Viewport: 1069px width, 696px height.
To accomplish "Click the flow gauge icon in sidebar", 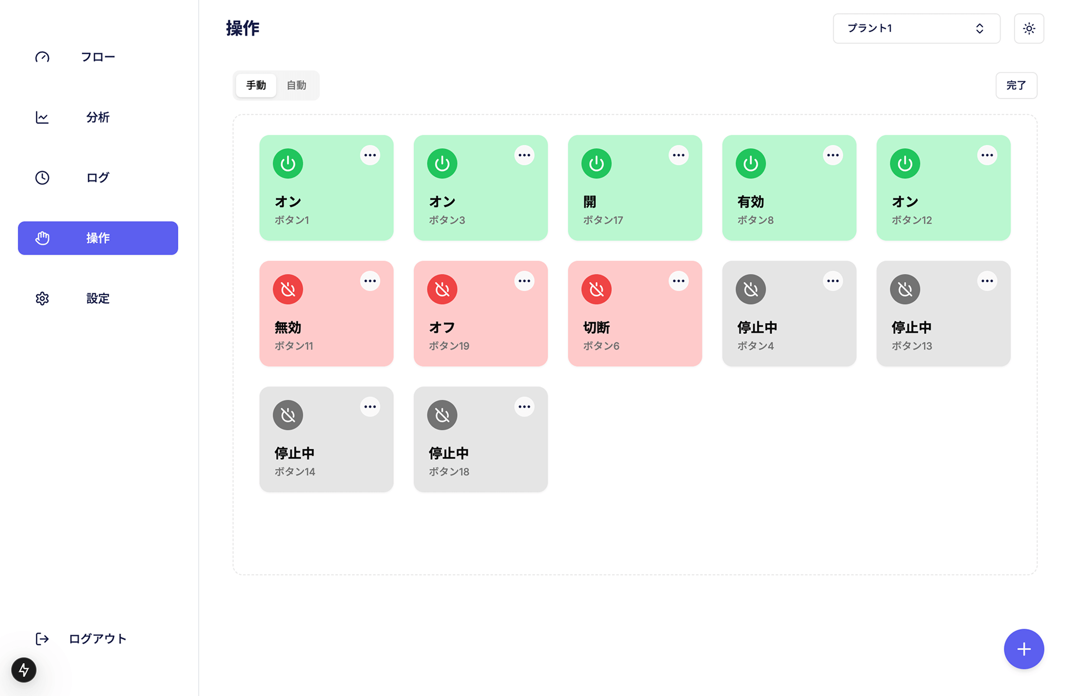I will (42, 57).
